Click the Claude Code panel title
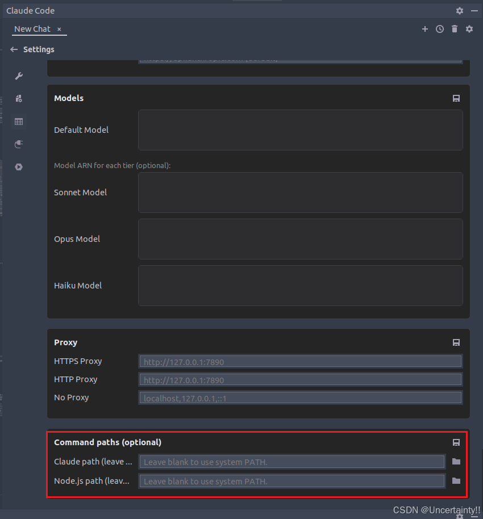Viewport: 483px width, 519px height. coord(31,11)
